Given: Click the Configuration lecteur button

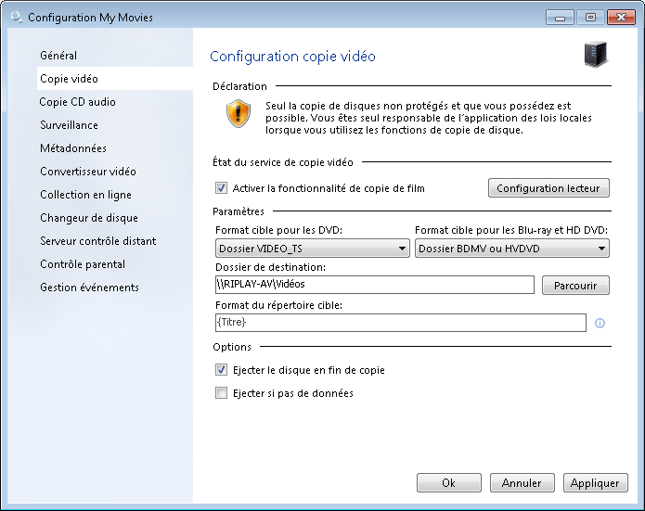Looking at the screenshot, I should [x=548, y=188].
